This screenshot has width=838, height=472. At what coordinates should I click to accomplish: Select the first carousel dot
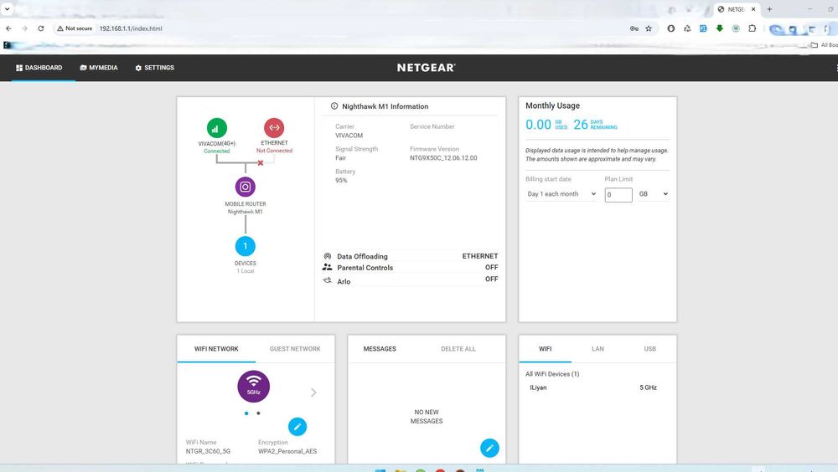click(x=246, y=413)
